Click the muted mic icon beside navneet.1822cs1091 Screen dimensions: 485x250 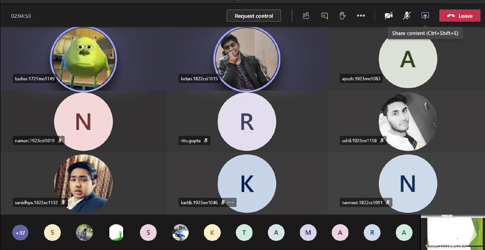(387, 203)
